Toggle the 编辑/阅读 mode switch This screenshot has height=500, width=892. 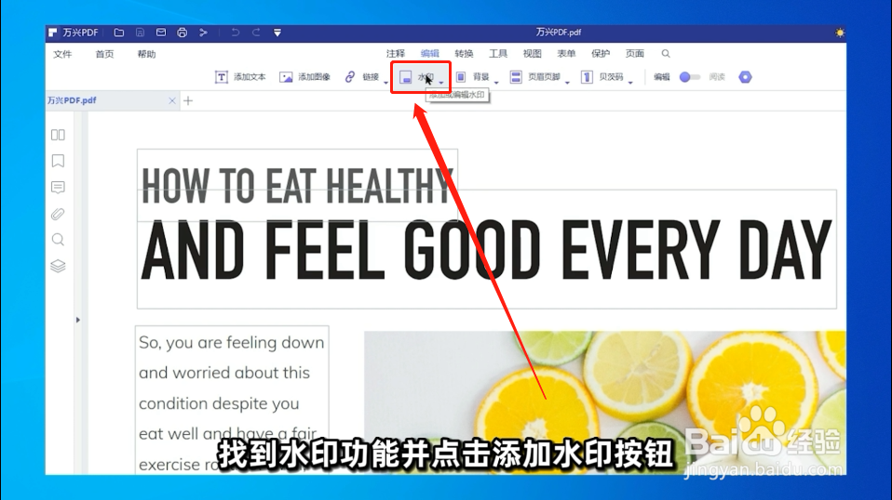click(x=689, y=77)
